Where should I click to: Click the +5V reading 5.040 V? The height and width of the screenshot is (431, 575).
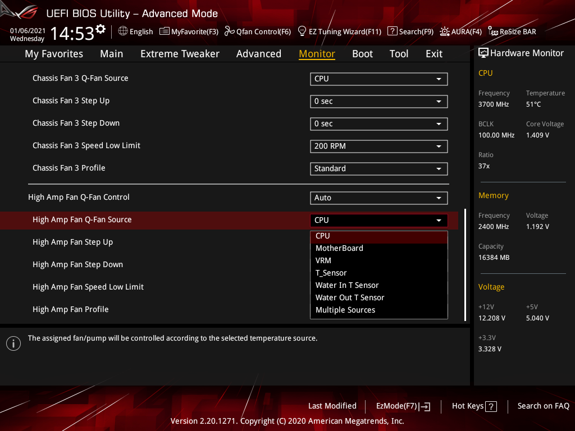click(x=537, y=318)
